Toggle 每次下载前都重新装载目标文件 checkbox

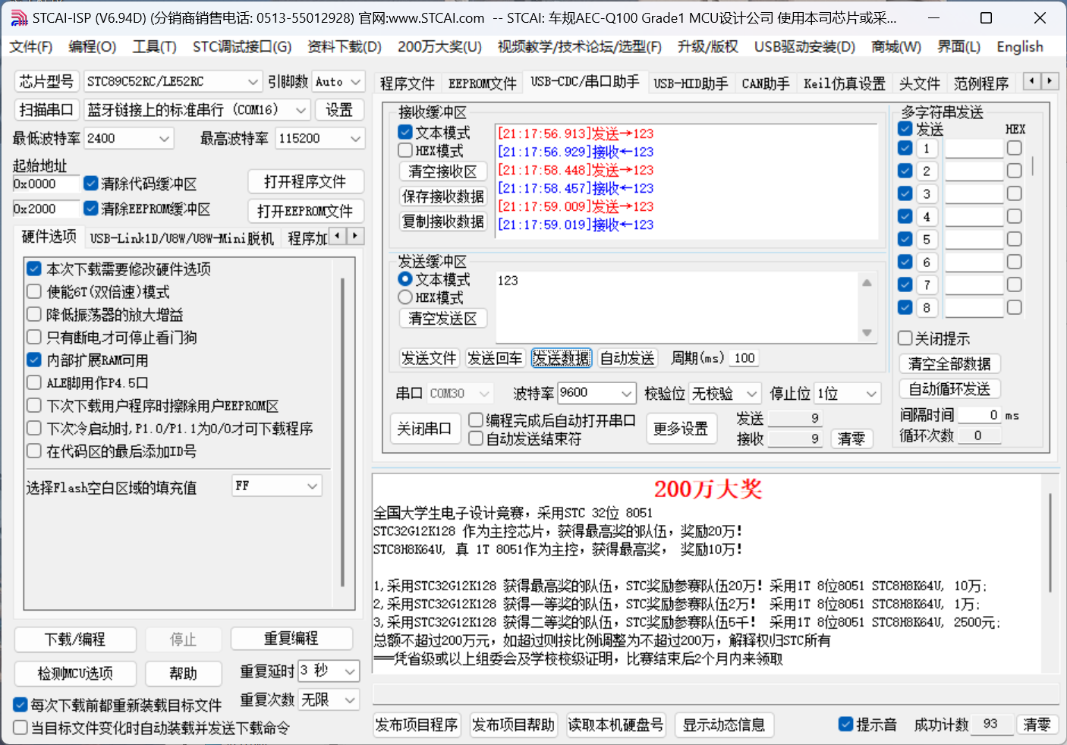pos(20,706)
